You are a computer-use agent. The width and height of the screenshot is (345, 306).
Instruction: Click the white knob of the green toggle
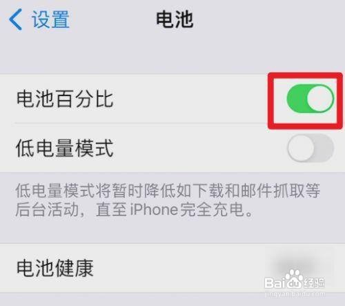320,99
